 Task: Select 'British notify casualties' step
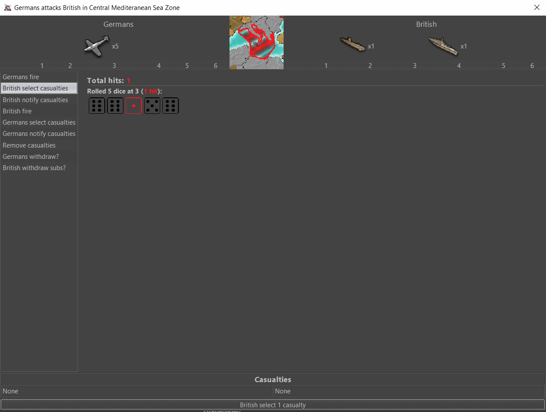[x=36, y=100]
